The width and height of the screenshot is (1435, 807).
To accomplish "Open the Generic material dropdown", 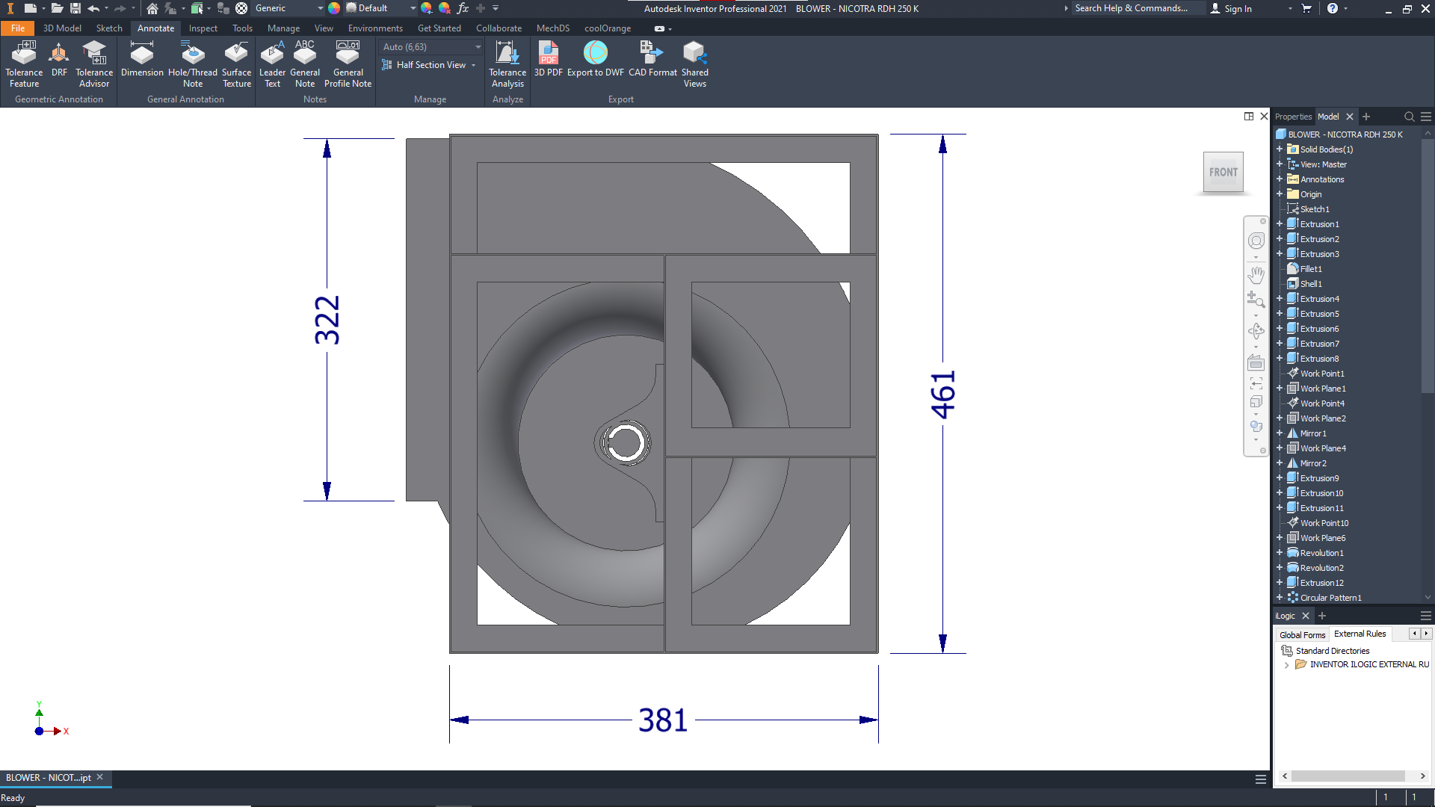I will click(x=320, y=8).
